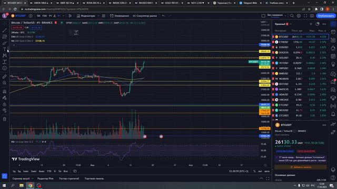337x189 pixels.
Task: Open the chart patterns tool
Action: [5, 56]
